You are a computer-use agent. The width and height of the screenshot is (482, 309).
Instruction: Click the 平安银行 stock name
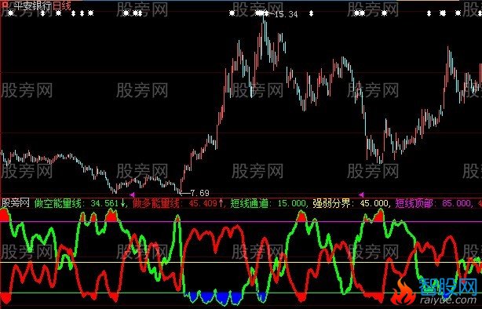[x=33, y=5]
